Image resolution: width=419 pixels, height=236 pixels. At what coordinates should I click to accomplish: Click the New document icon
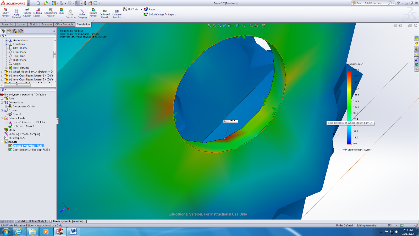click(38, 3)
